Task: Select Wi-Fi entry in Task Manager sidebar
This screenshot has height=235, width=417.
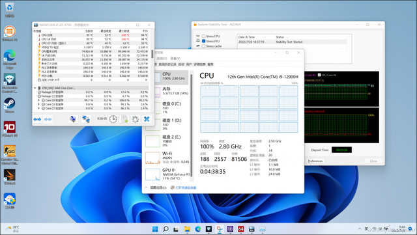Action: [167, 158]
